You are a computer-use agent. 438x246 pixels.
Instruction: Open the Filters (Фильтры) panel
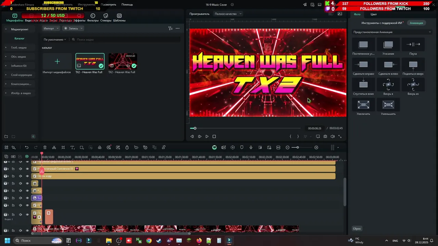click(93, 18)
